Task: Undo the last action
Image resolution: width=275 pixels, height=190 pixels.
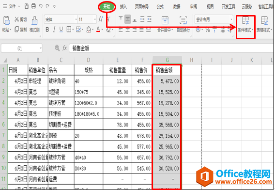Action: tap(41, 6)
